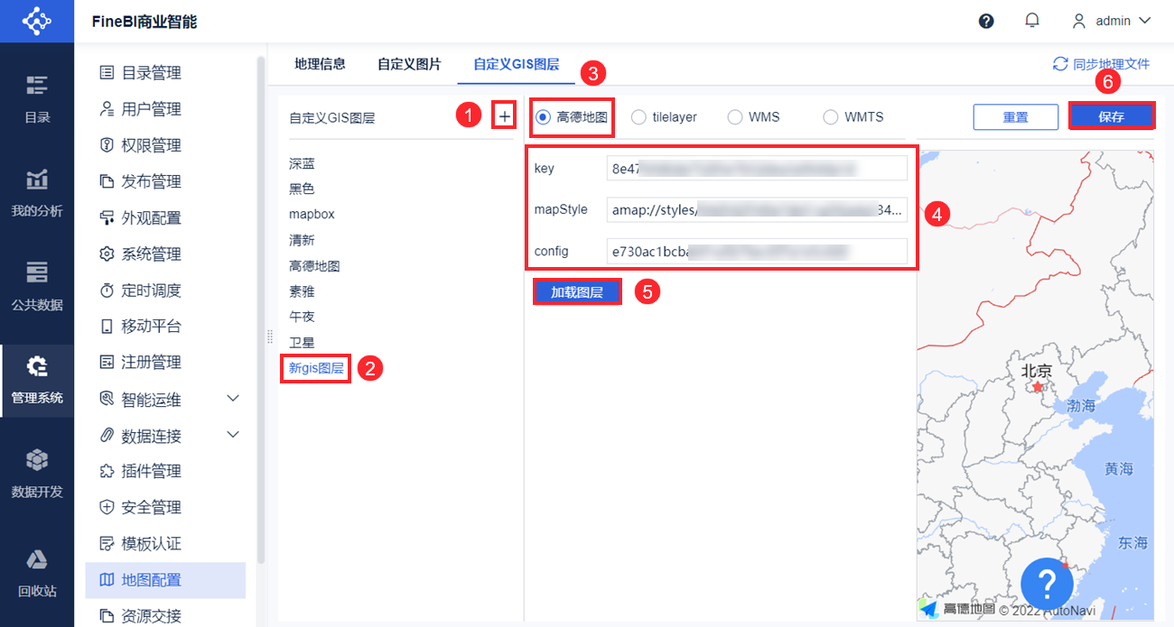Select the WMTS radio button

tap(830, 116)
